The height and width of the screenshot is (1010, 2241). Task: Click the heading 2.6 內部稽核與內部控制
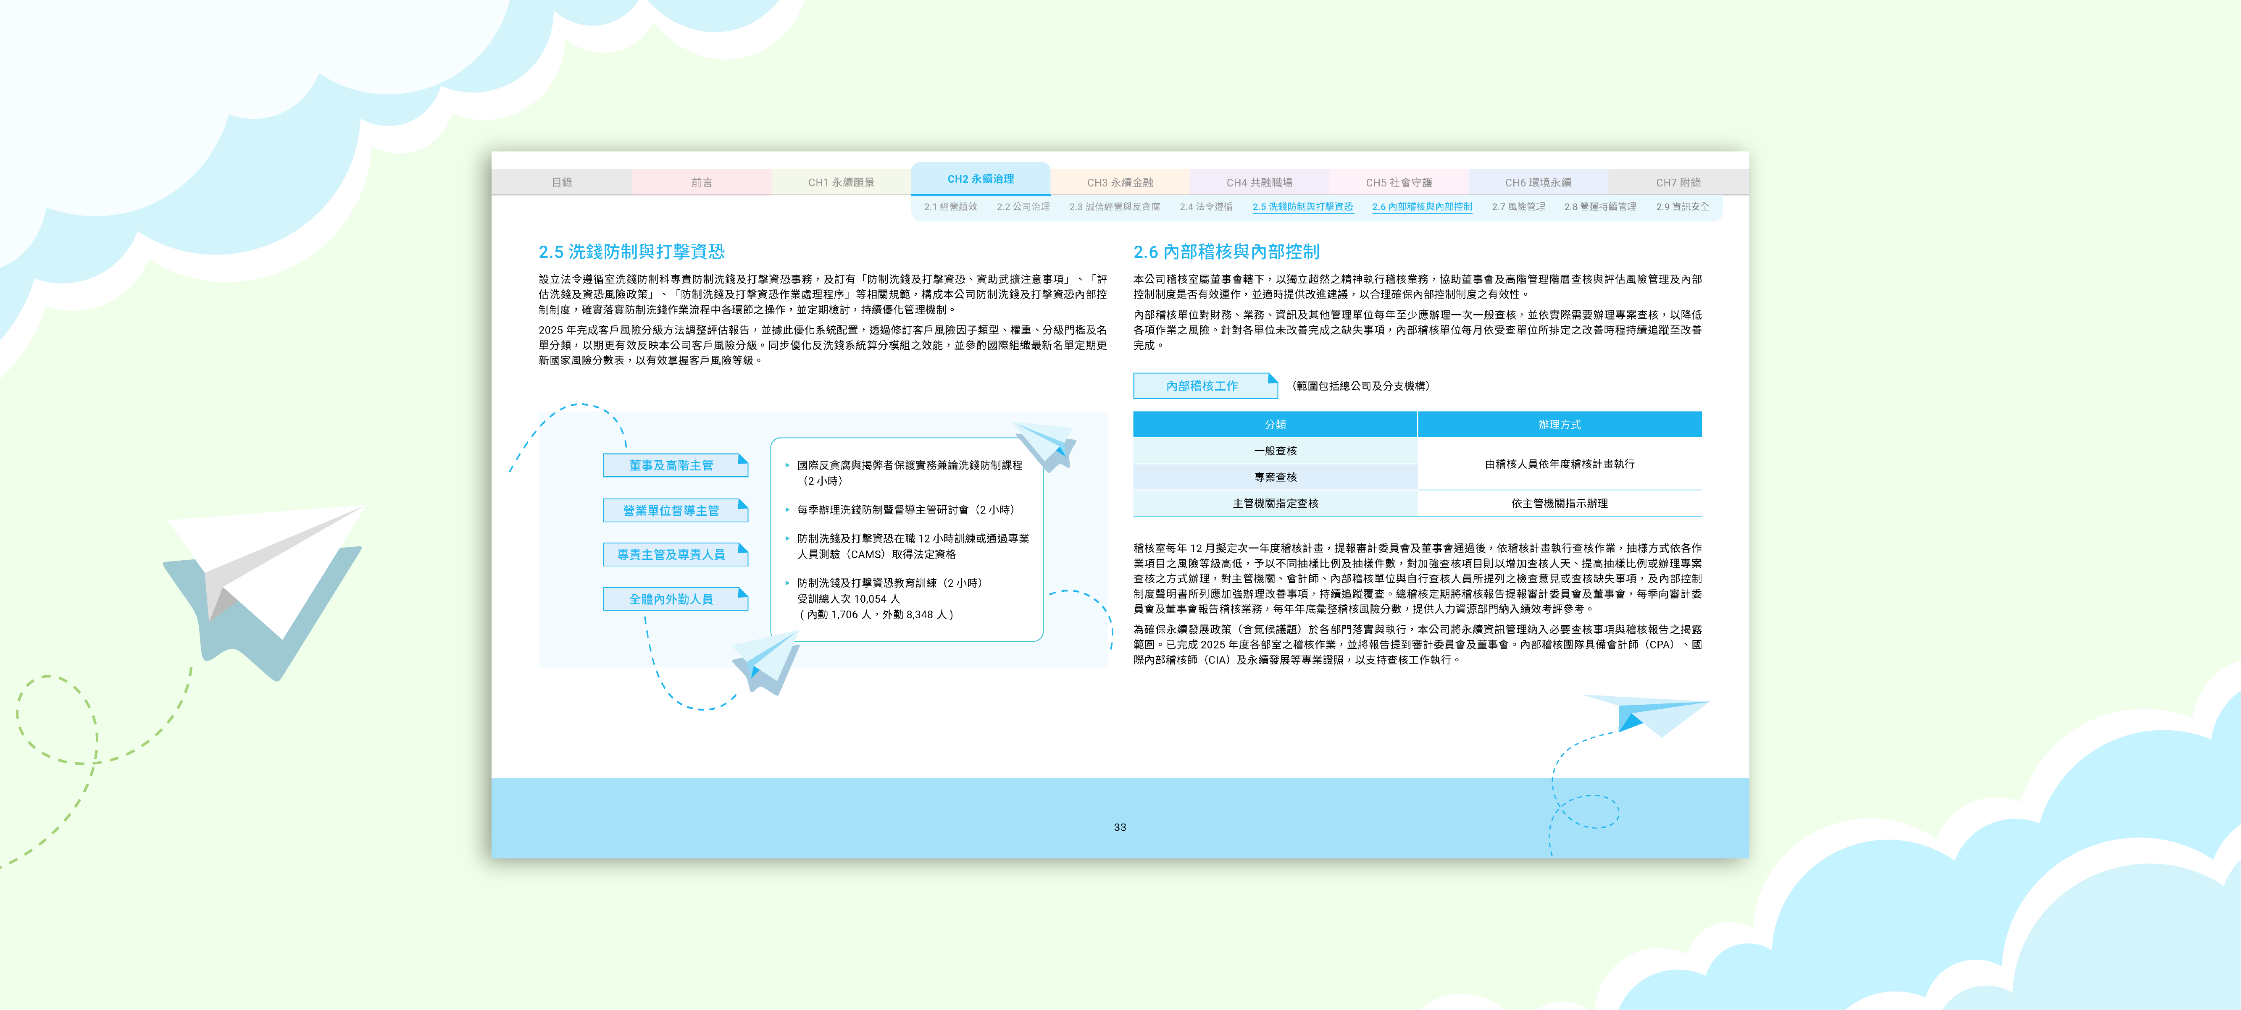tap(1226, 252)
